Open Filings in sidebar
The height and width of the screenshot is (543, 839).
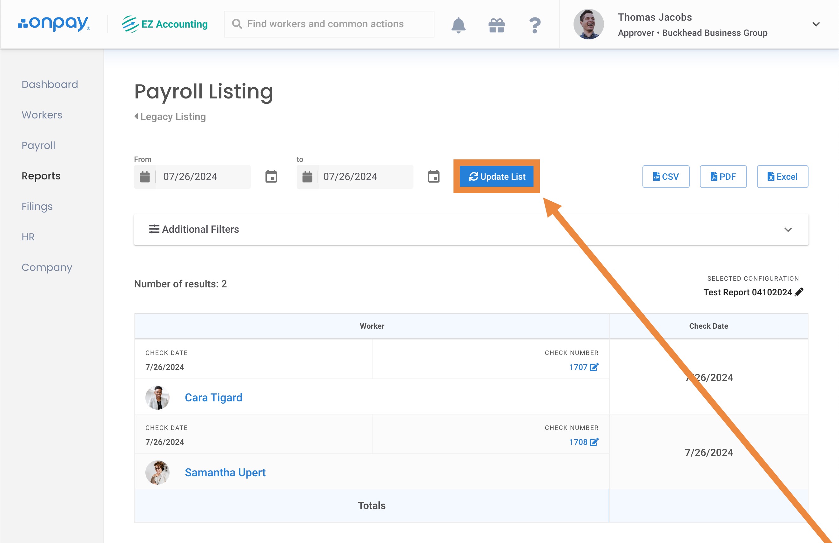(x=37, y=206)
